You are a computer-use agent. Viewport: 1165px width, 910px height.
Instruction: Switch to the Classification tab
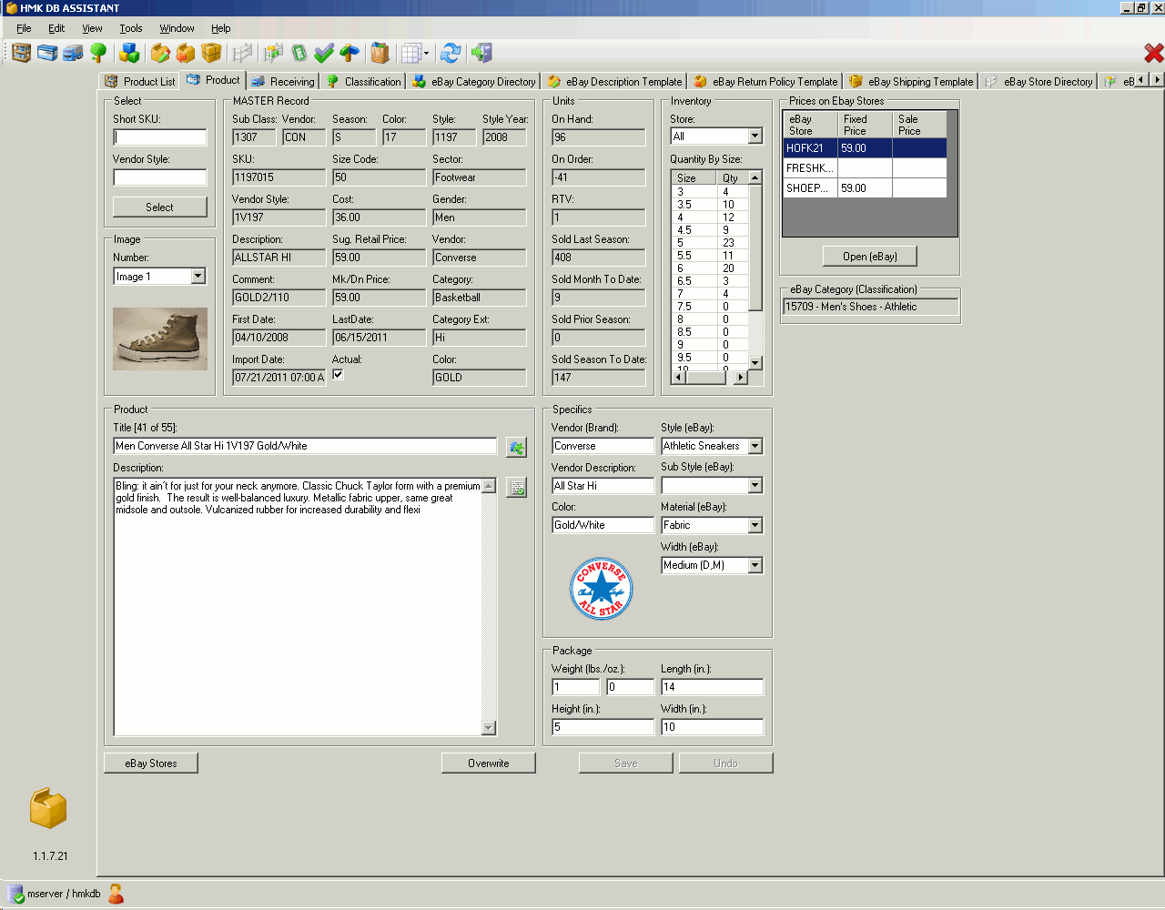point(364,81)
